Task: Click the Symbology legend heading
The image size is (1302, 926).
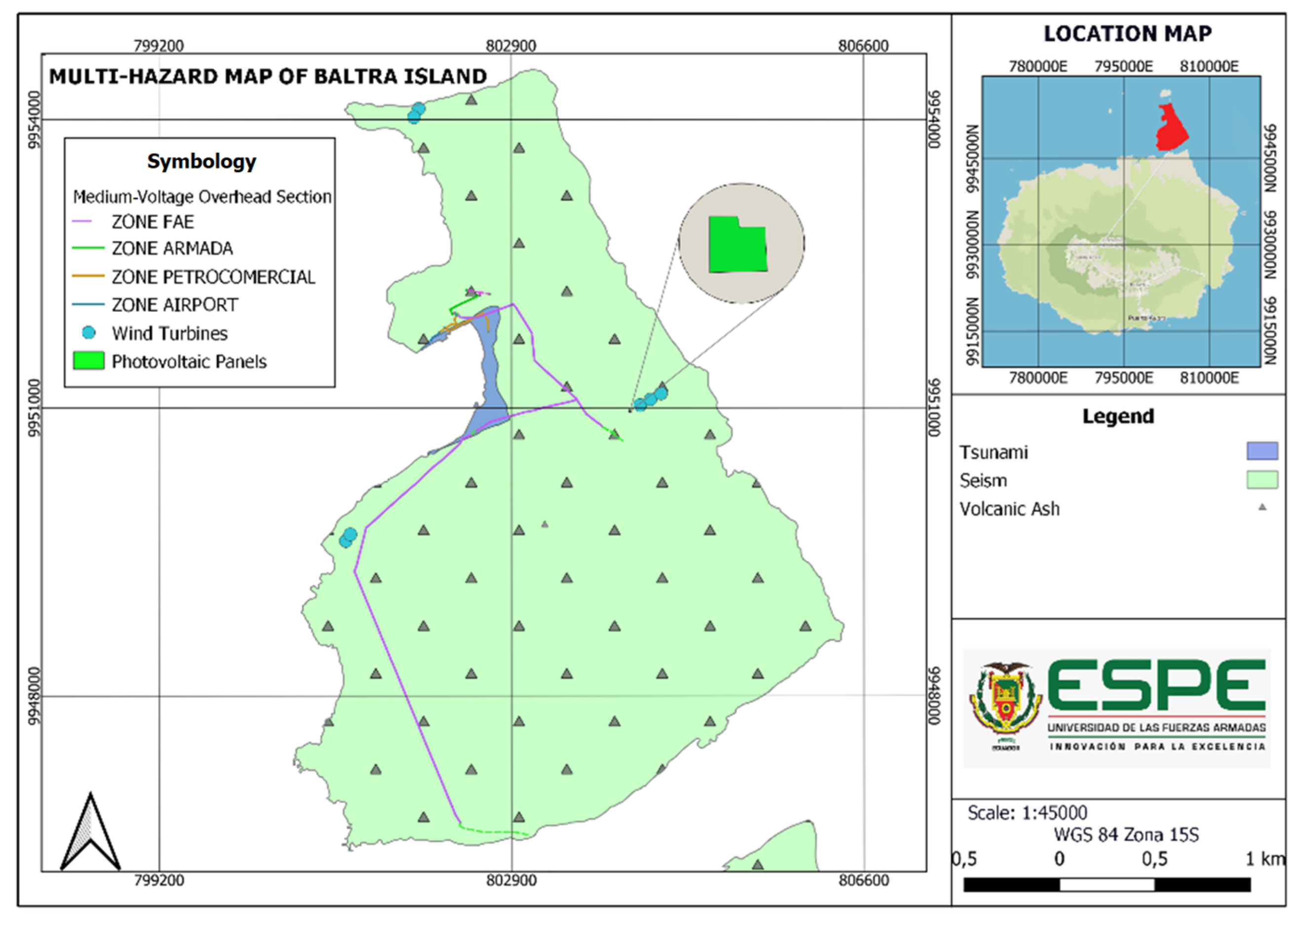Action: (201, 161)
